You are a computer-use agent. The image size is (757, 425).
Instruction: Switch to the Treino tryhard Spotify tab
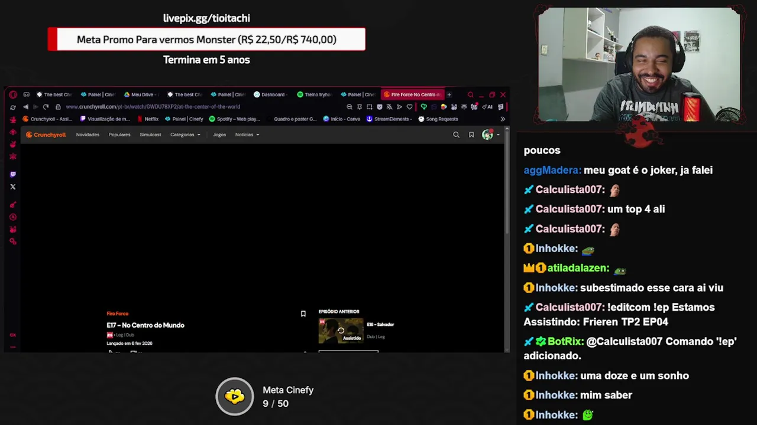click(315, 94)
